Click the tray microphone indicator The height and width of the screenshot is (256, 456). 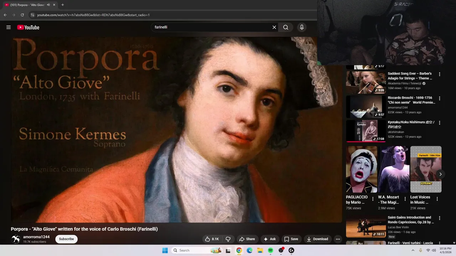pos(420,250)
